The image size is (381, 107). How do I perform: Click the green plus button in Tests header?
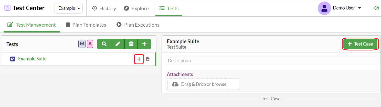tap(144, 44)
